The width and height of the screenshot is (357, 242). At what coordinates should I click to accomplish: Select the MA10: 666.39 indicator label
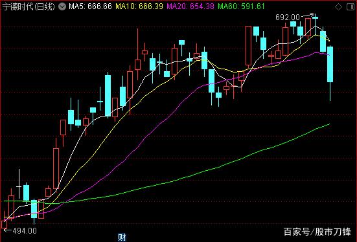(x=139, y=6)
